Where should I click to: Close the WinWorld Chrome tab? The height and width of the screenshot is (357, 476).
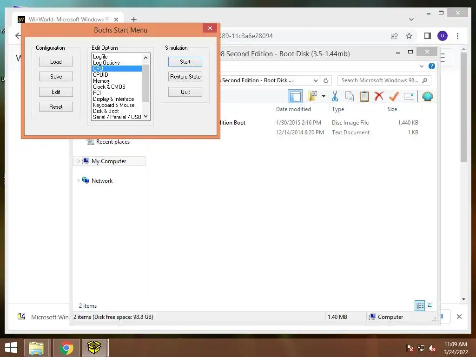(x=116, y=20)
